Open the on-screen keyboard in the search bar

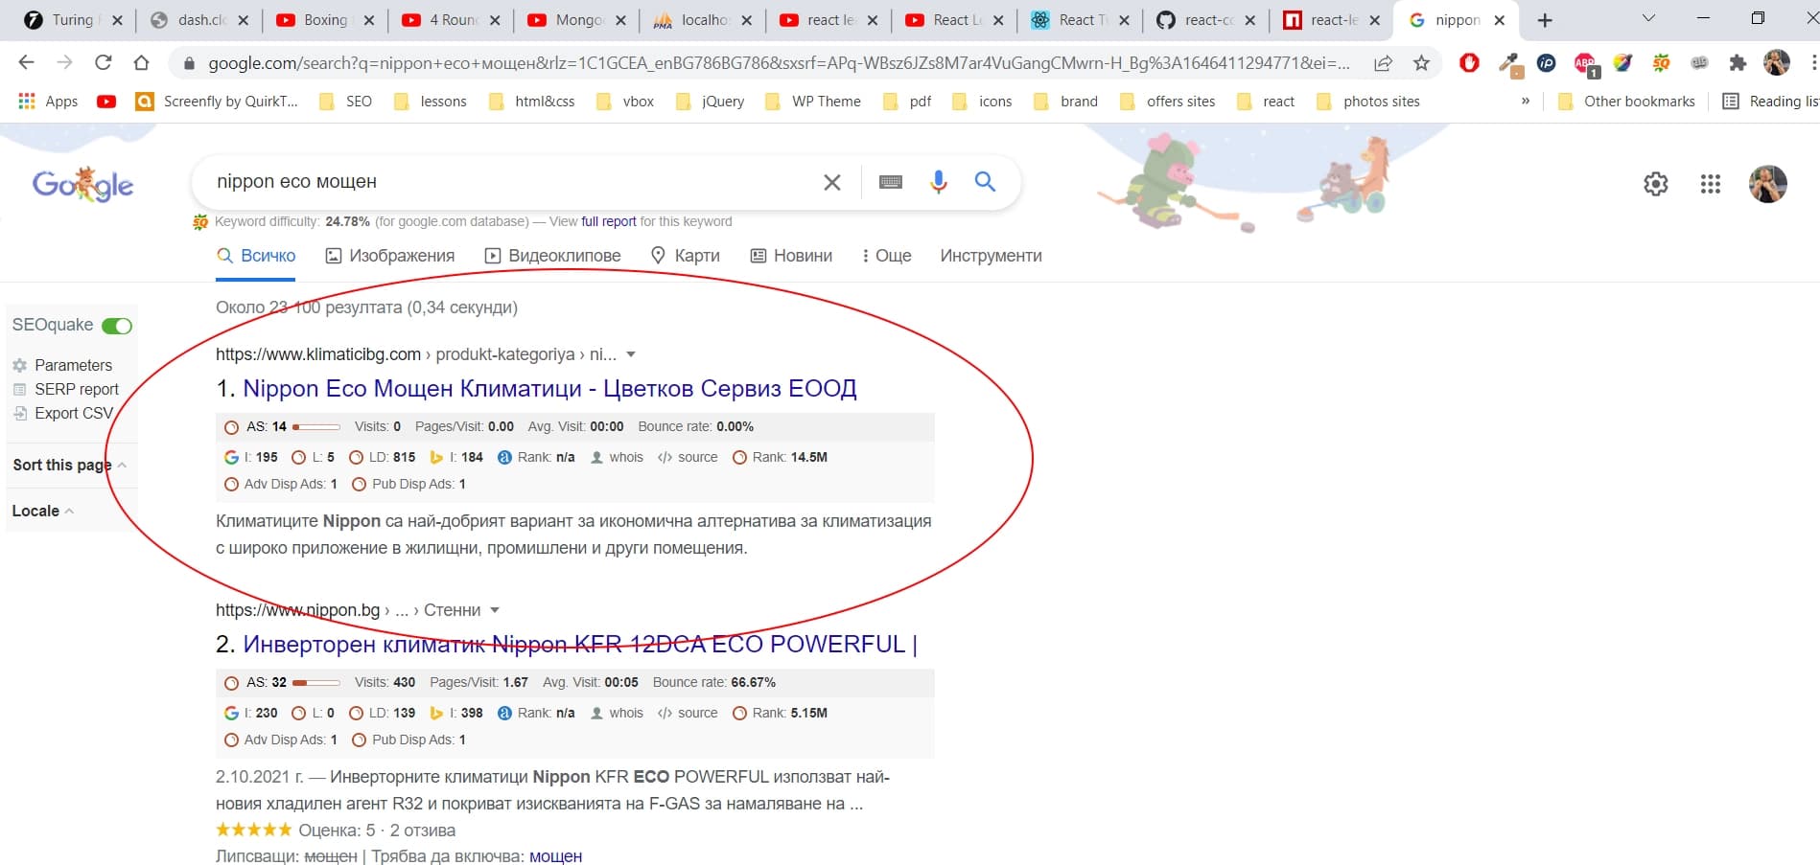tap(890, 181)
